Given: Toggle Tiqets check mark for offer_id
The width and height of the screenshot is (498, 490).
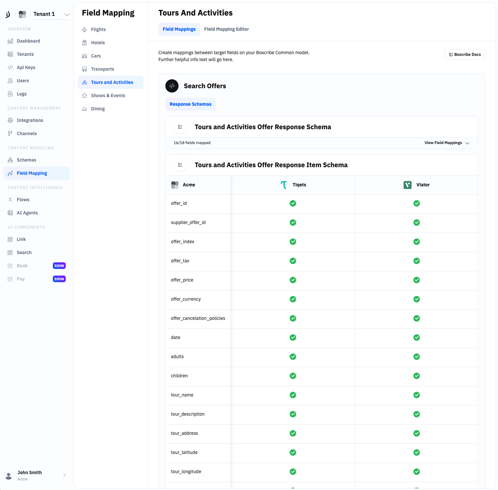Looking at the screenshot, I should tap(293, 203).
